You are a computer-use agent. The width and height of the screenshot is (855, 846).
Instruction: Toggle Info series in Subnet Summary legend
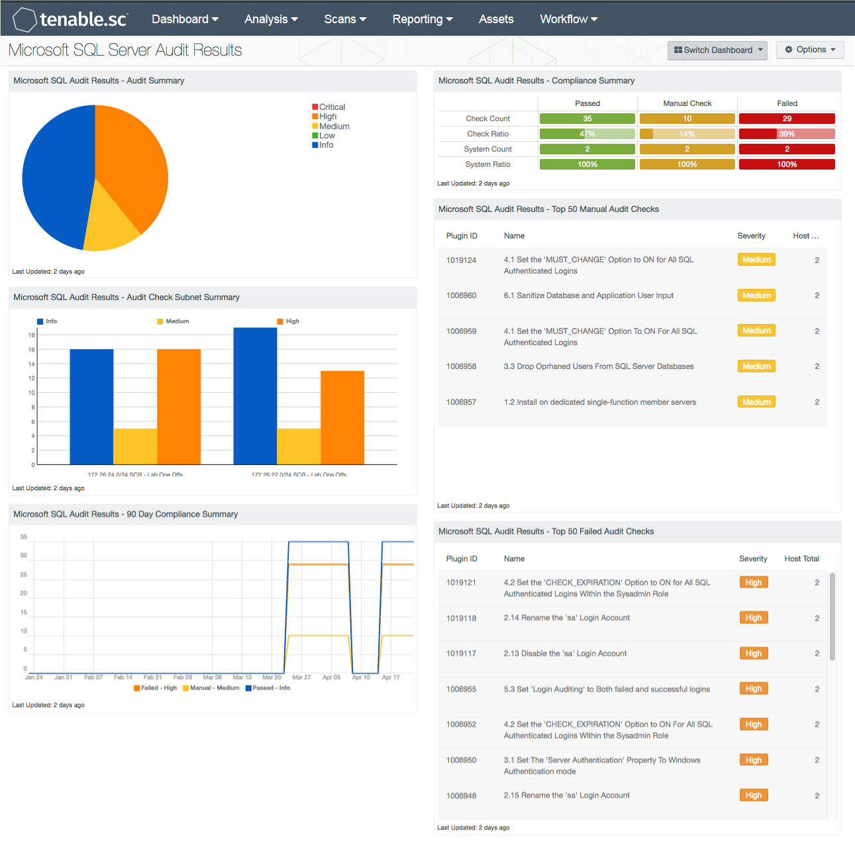click(x=47, y=321)
